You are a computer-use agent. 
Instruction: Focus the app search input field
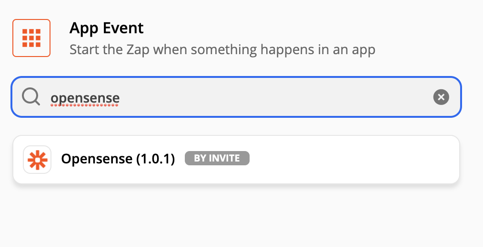pyautogui.click(x=236, y=97)
